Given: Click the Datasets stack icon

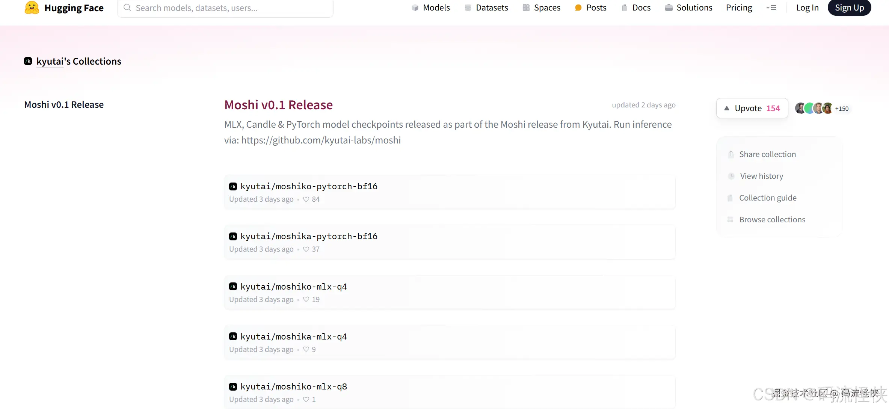Looking at the screenshot, I should pyautogui.click(x=468, y=8).
